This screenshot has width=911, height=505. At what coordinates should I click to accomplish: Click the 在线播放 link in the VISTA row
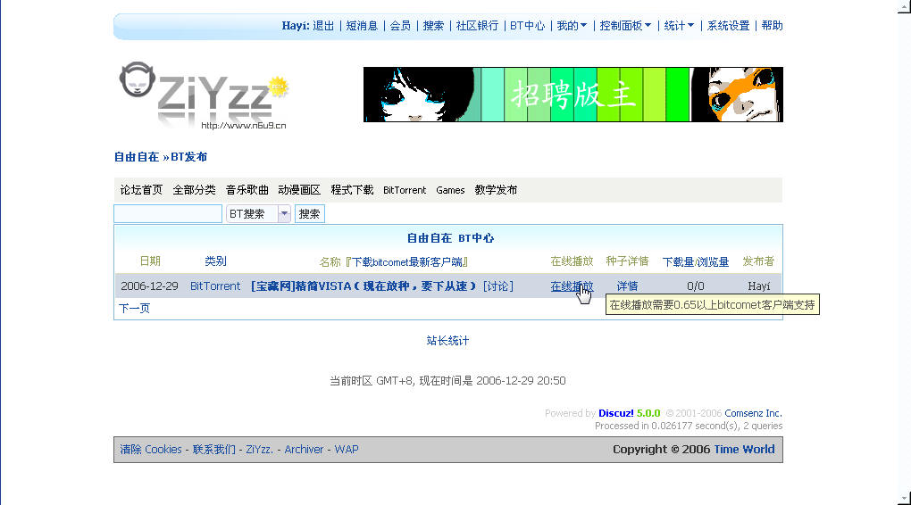(x=572, y=286)
